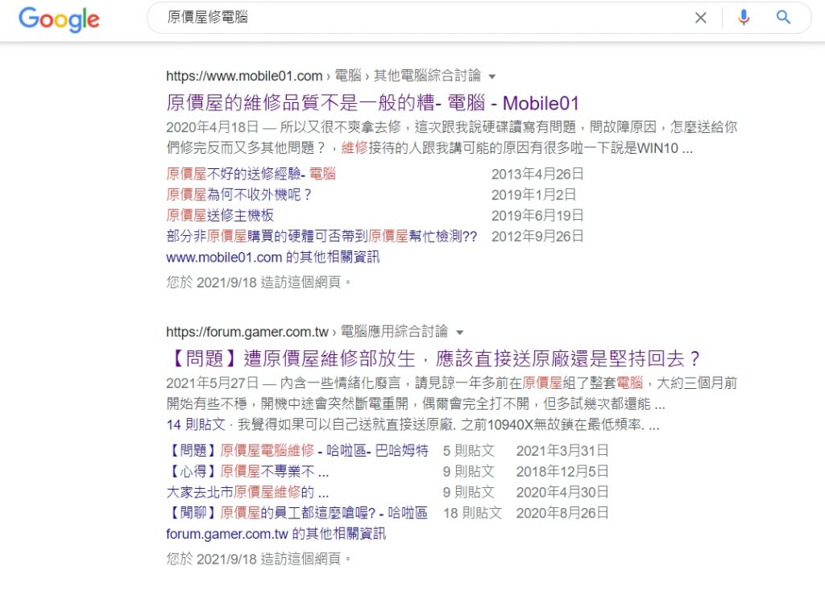Expand dropdown arrow next to mobile01 URL
The width and height of the screenshot is (825, 591).
pos(492,76)
